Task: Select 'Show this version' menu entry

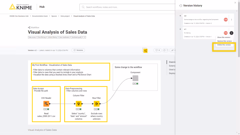Action: tap(224, 37)
